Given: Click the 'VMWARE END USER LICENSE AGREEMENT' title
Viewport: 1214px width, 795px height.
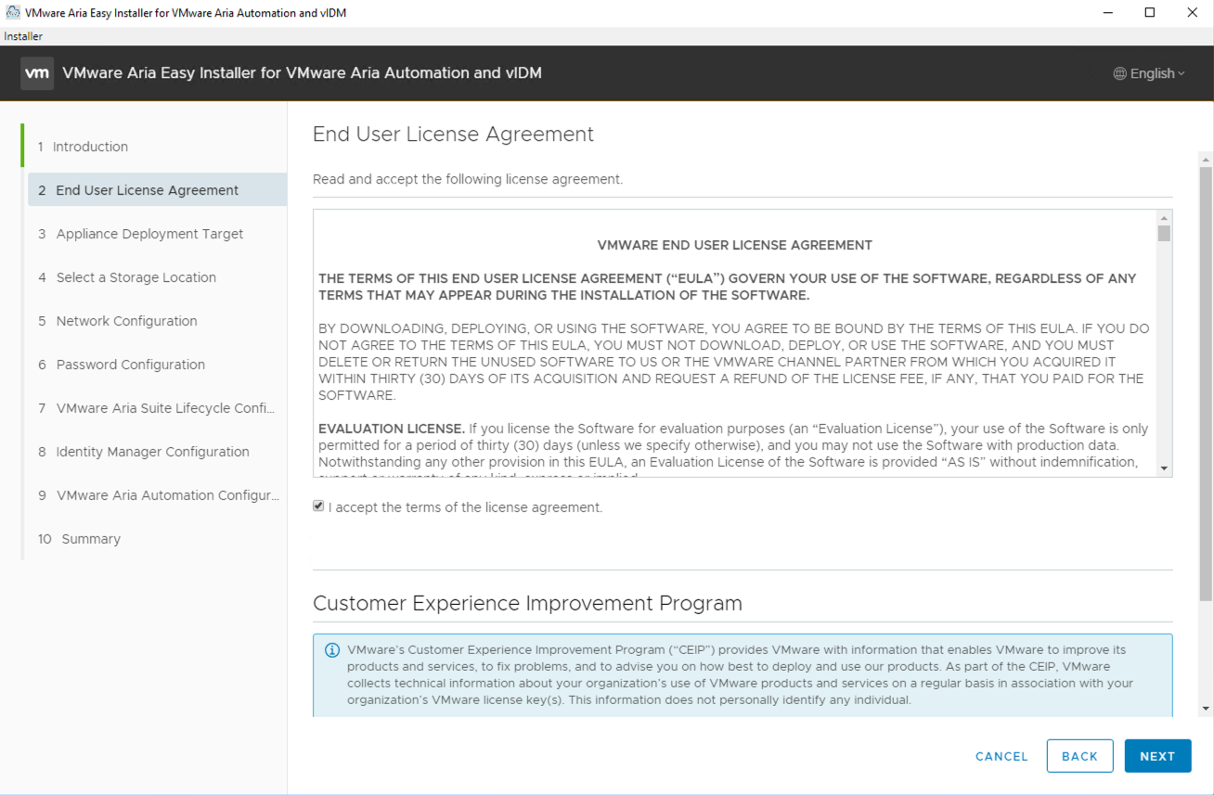Looking at the screenshot, I should pyautogui.click(x=735, y=246).
